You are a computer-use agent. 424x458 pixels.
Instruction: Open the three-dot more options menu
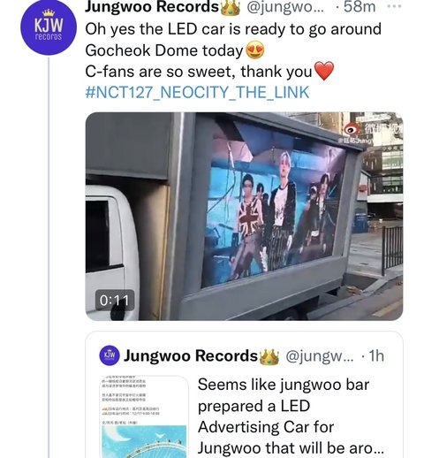(x=395, y=6)
